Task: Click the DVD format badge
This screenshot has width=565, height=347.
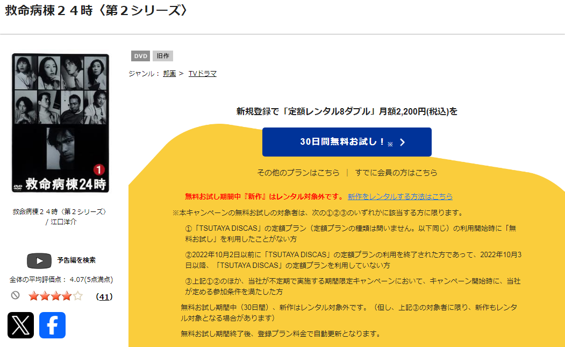Action: 140,56
